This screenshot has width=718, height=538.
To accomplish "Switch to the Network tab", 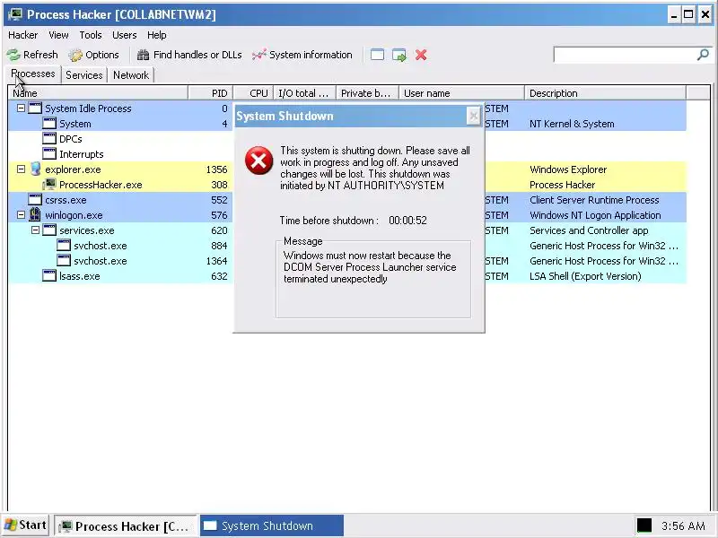I will (131, 75).
